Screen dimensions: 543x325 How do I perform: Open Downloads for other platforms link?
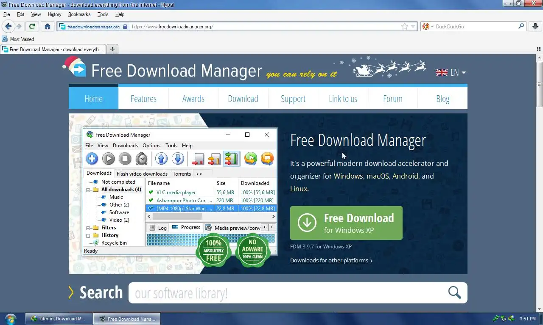point(329,260)
